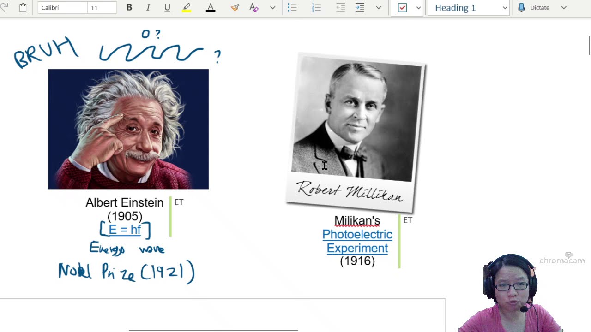591x332 pixels.
Task: Click the Paste clipboard icon
Action: 23,7
